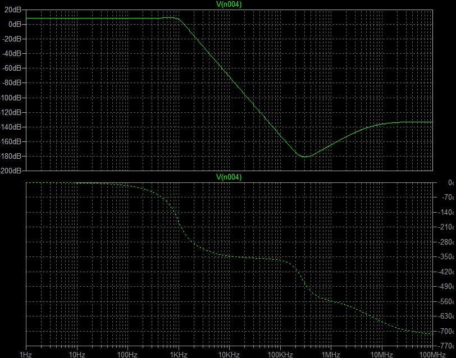Click the -700 degree phase axis label
Viewport: 456px width, 358px height.
click(x=447, y=332)
